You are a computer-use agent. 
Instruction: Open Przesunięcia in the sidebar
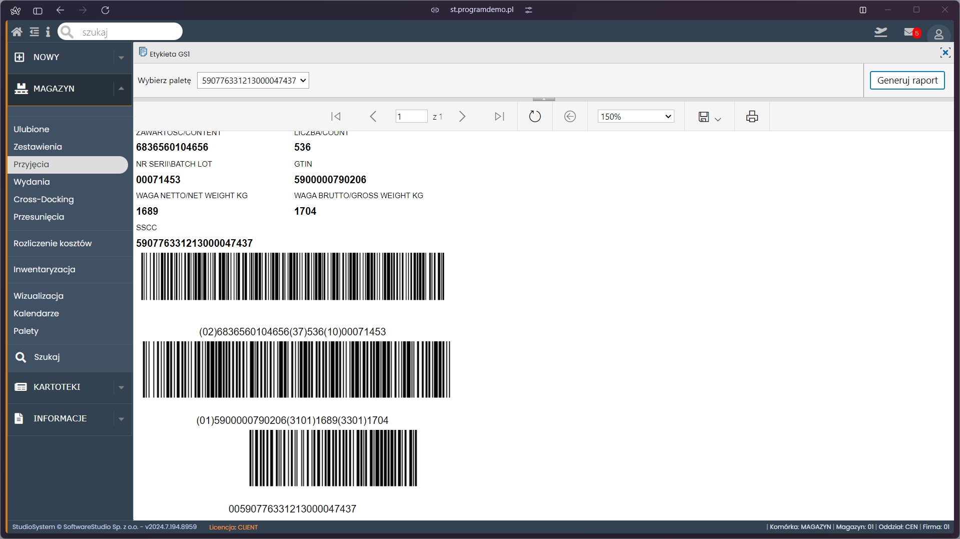click(x=39, y=217)
